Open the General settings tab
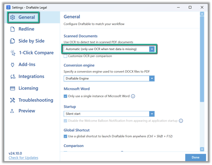 (x=32, y=17)
